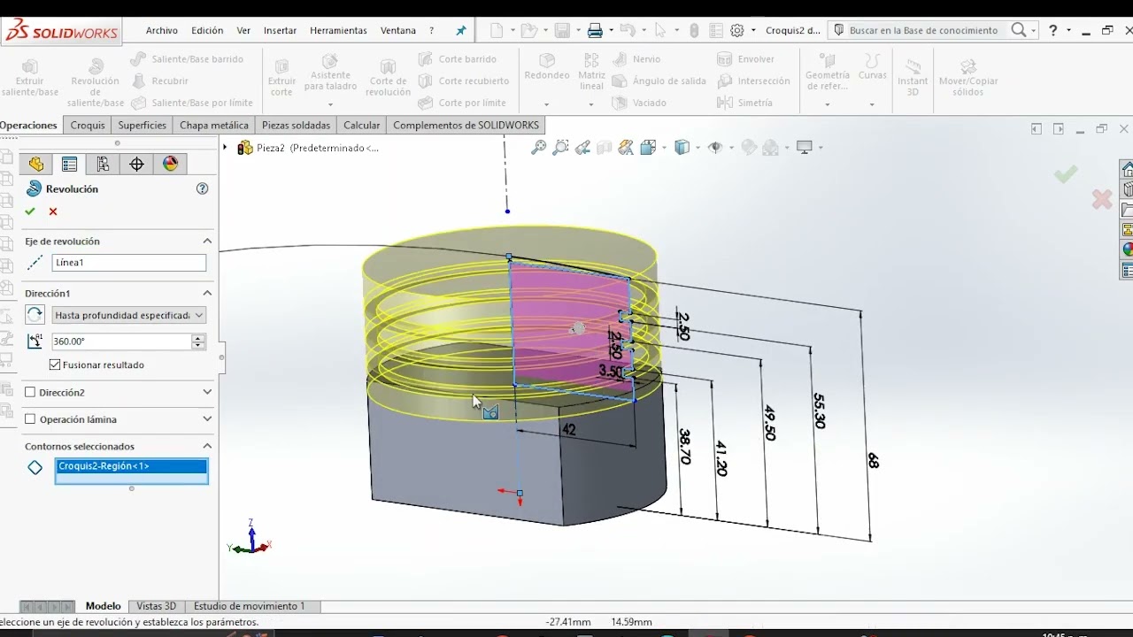Click the Dynamic Annotation Views icon
Screen dimensions: 1133x637
pos(626,148)
